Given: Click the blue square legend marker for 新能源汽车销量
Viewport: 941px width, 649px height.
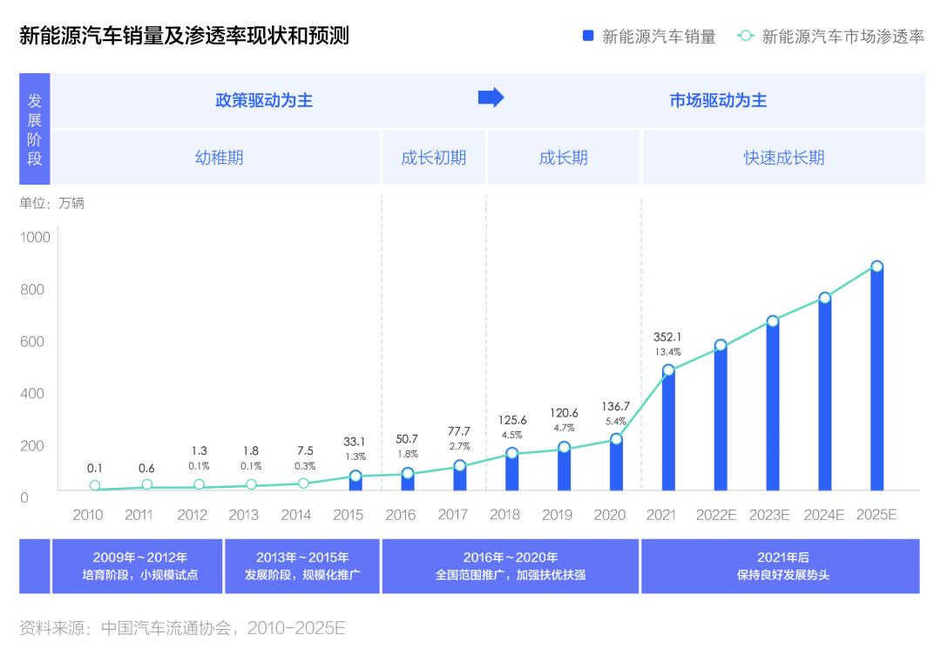Looking at the screenshot, I should point(588,36).
